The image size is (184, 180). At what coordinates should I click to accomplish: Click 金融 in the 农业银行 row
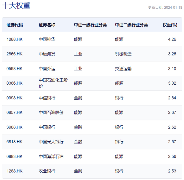pyautogui.click(x=78, y=171)
